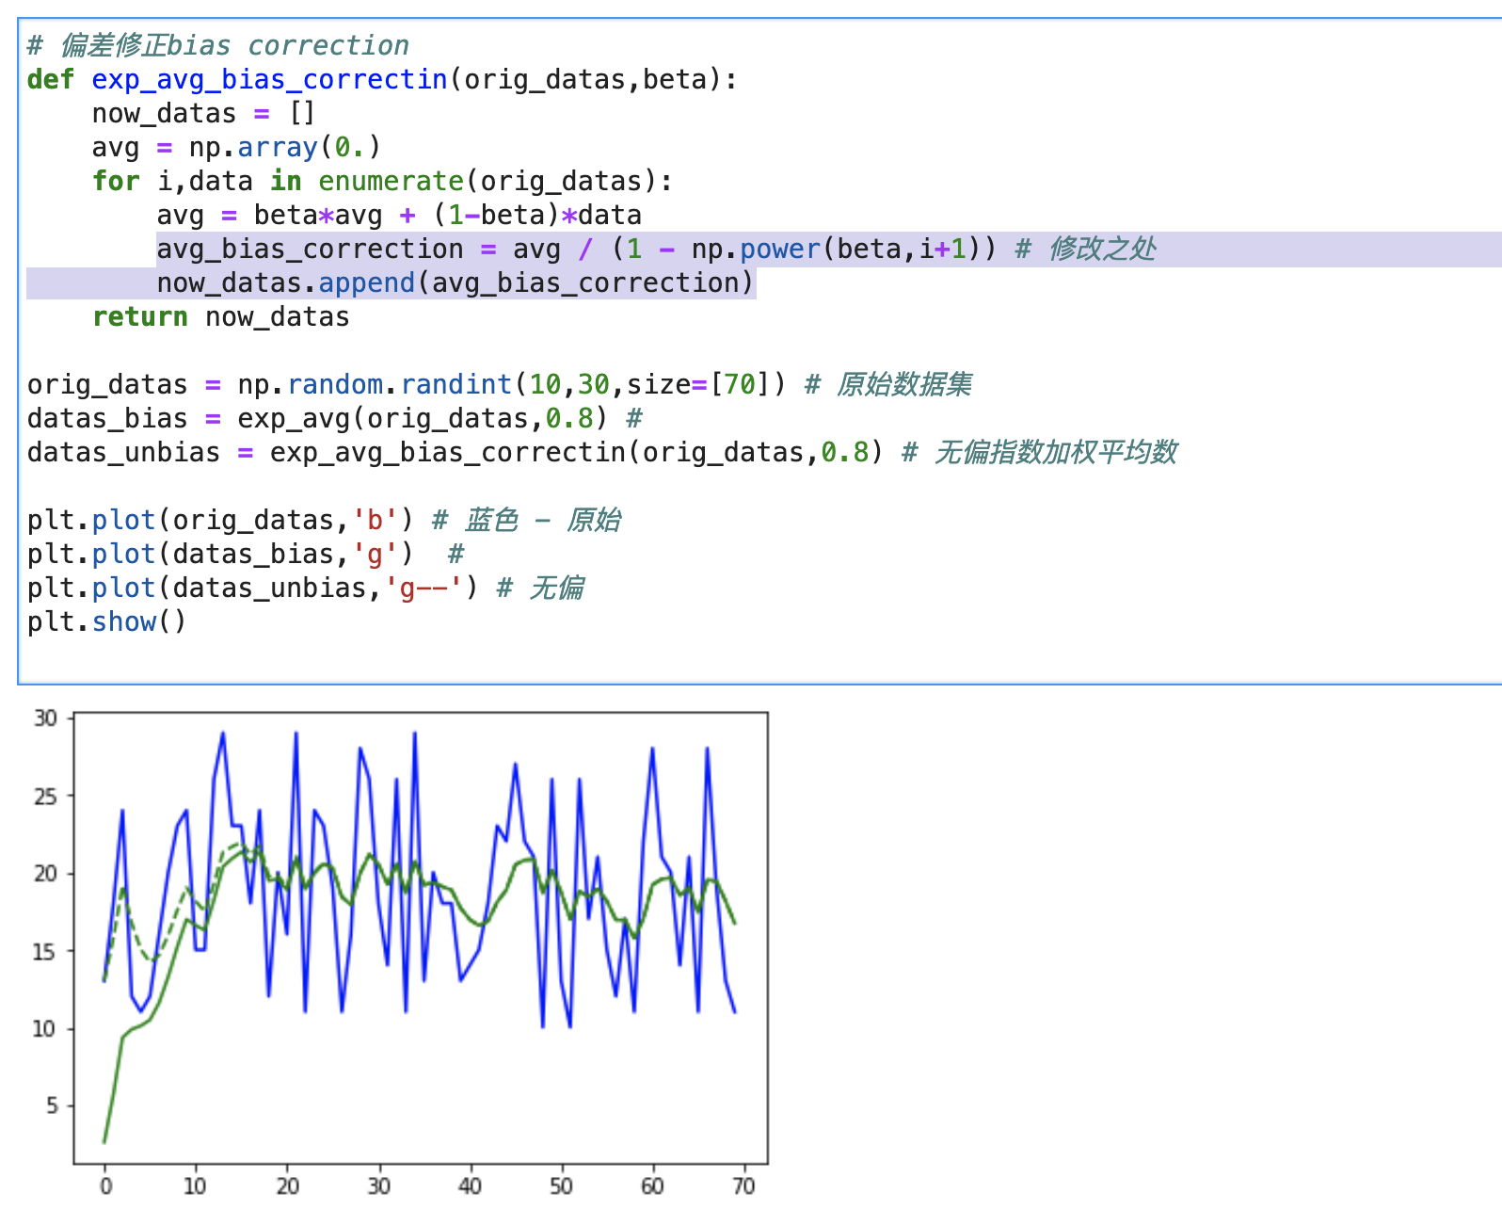
Task: Click the y-axis tick label 5
Action: tap(53, 1105)
